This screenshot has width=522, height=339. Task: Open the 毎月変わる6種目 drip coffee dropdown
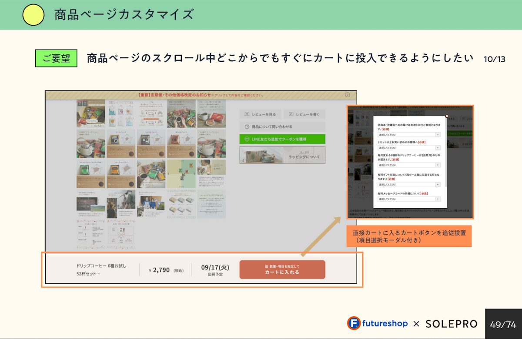click(409, 165)
